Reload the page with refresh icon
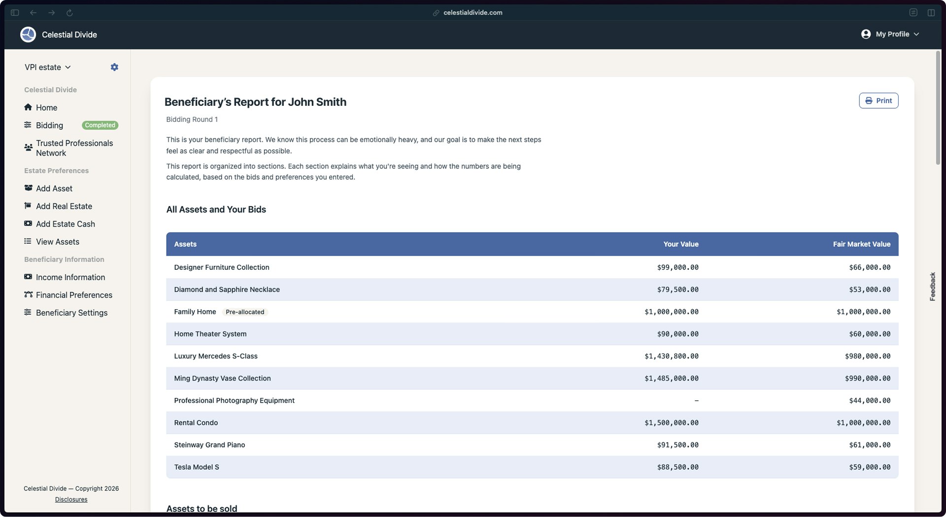This screenshot has width=946, height=517. click(69, 13)
